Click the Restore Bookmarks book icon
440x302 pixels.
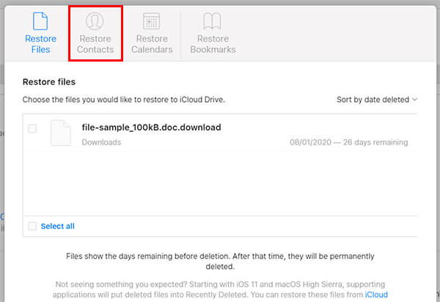click(212, 21)
